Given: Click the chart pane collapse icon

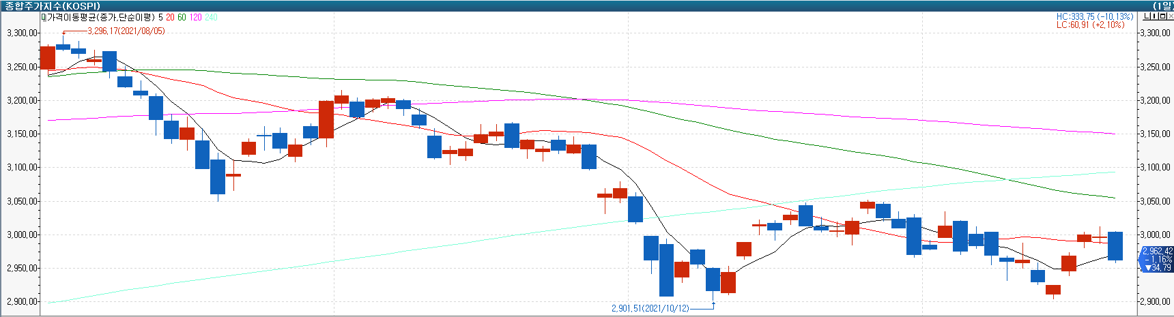Looking at the screenshot, I should click(x=1147, y=16).
